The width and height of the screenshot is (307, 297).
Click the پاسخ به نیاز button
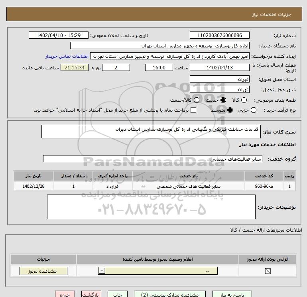coord(232,294)
